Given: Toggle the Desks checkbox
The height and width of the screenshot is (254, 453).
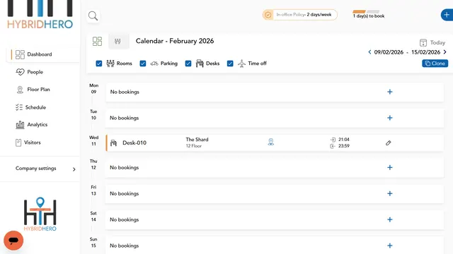Looking at the screenshot, I should 188,64.
